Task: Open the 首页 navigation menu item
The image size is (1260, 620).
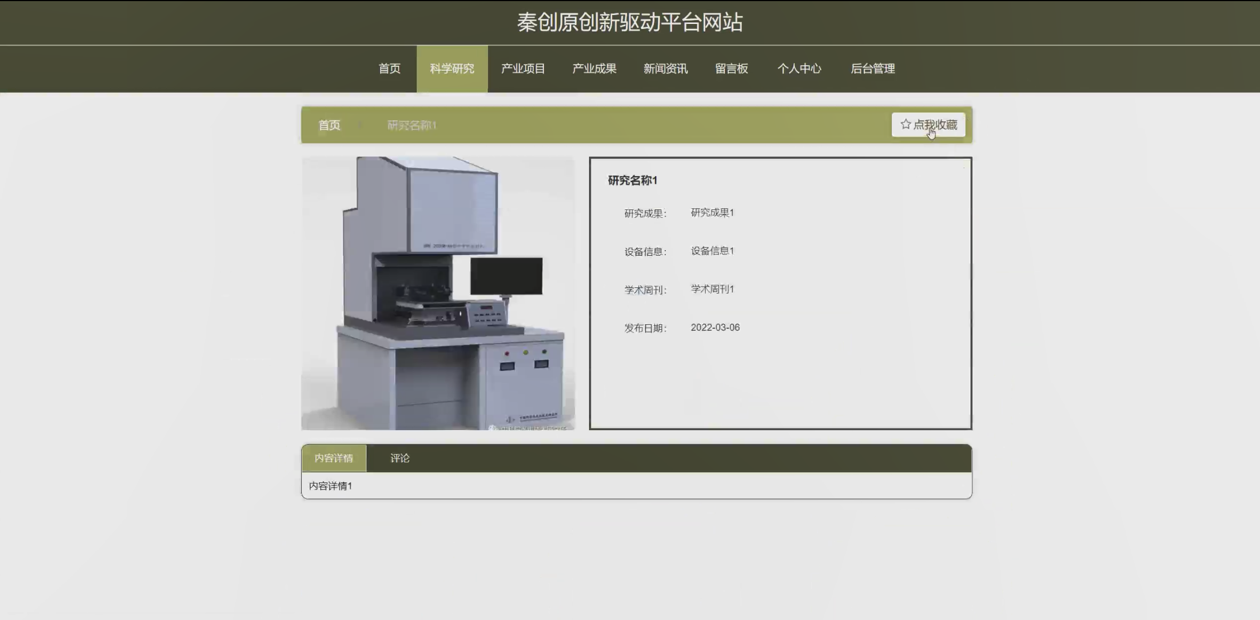Action: pyautogui.click(x=389, y=69)
